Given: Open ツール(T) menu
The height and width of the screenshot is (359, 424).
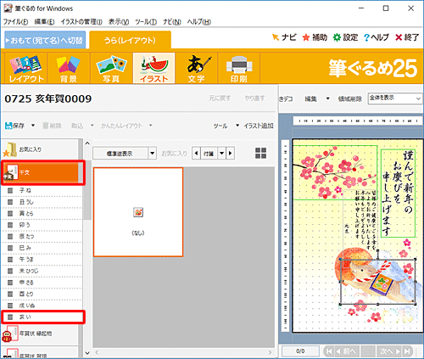Looking at the screenshot, I should 146,22.
